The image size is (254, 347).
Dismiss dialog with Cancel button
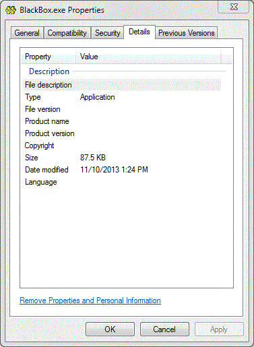164,329
